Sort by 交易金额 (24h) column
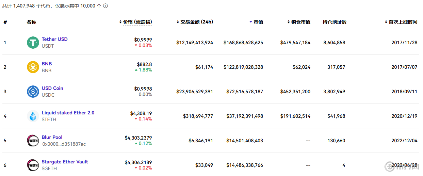Image resolution: width=423 pixels, height=176 pixels. point(197,22)
